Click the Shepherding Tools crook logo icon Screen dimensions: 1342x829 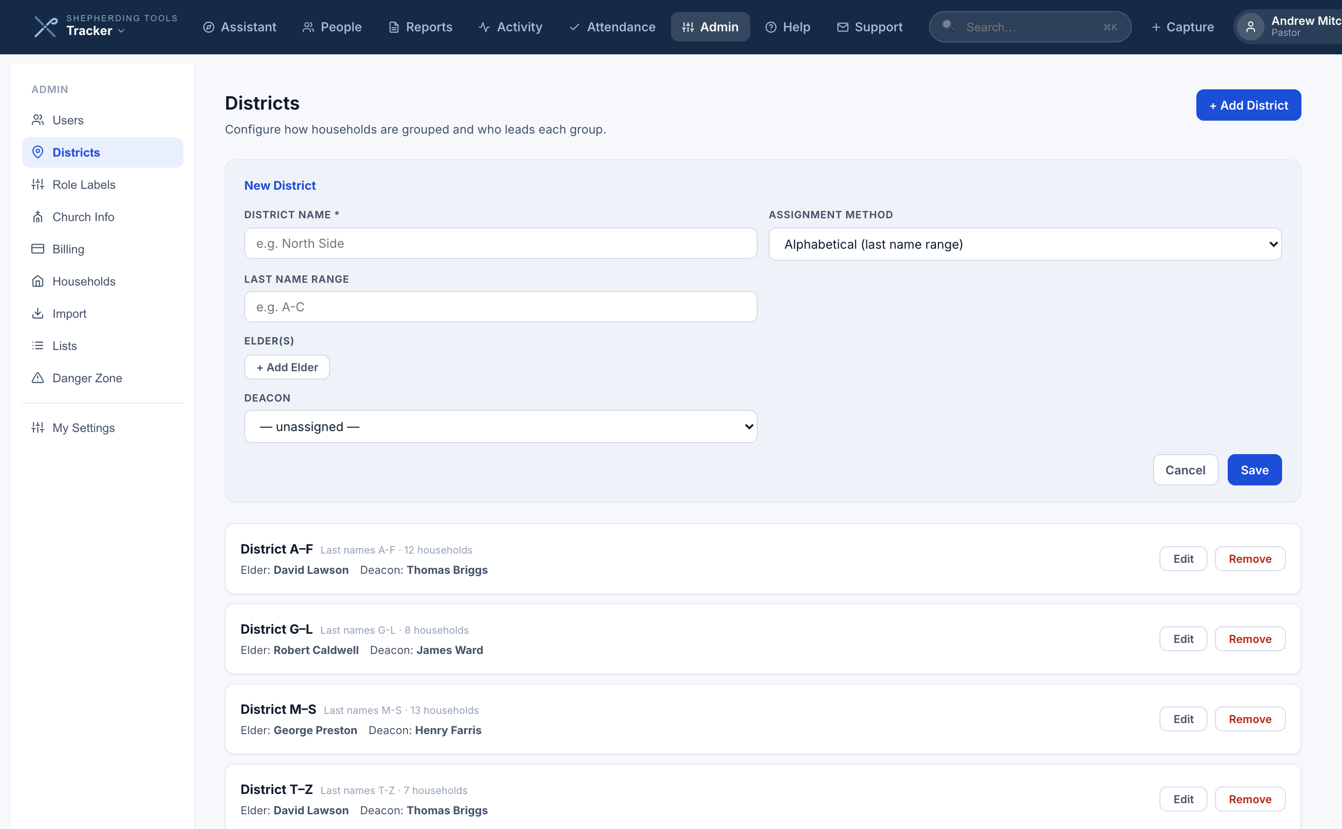click(46, 26)
